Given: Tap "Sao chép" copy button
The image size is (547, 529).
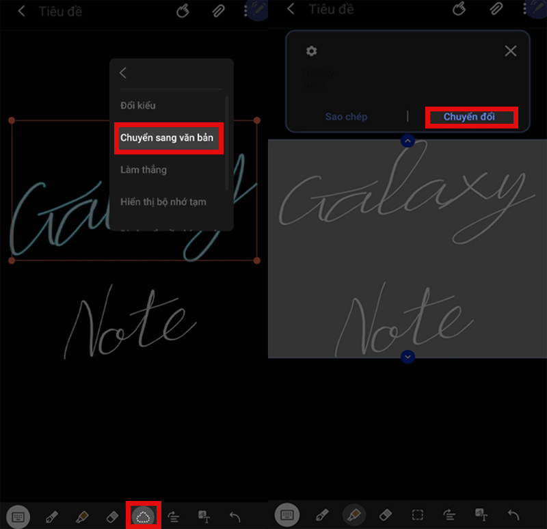Looking at the screenshot, I should coord(347,116).
